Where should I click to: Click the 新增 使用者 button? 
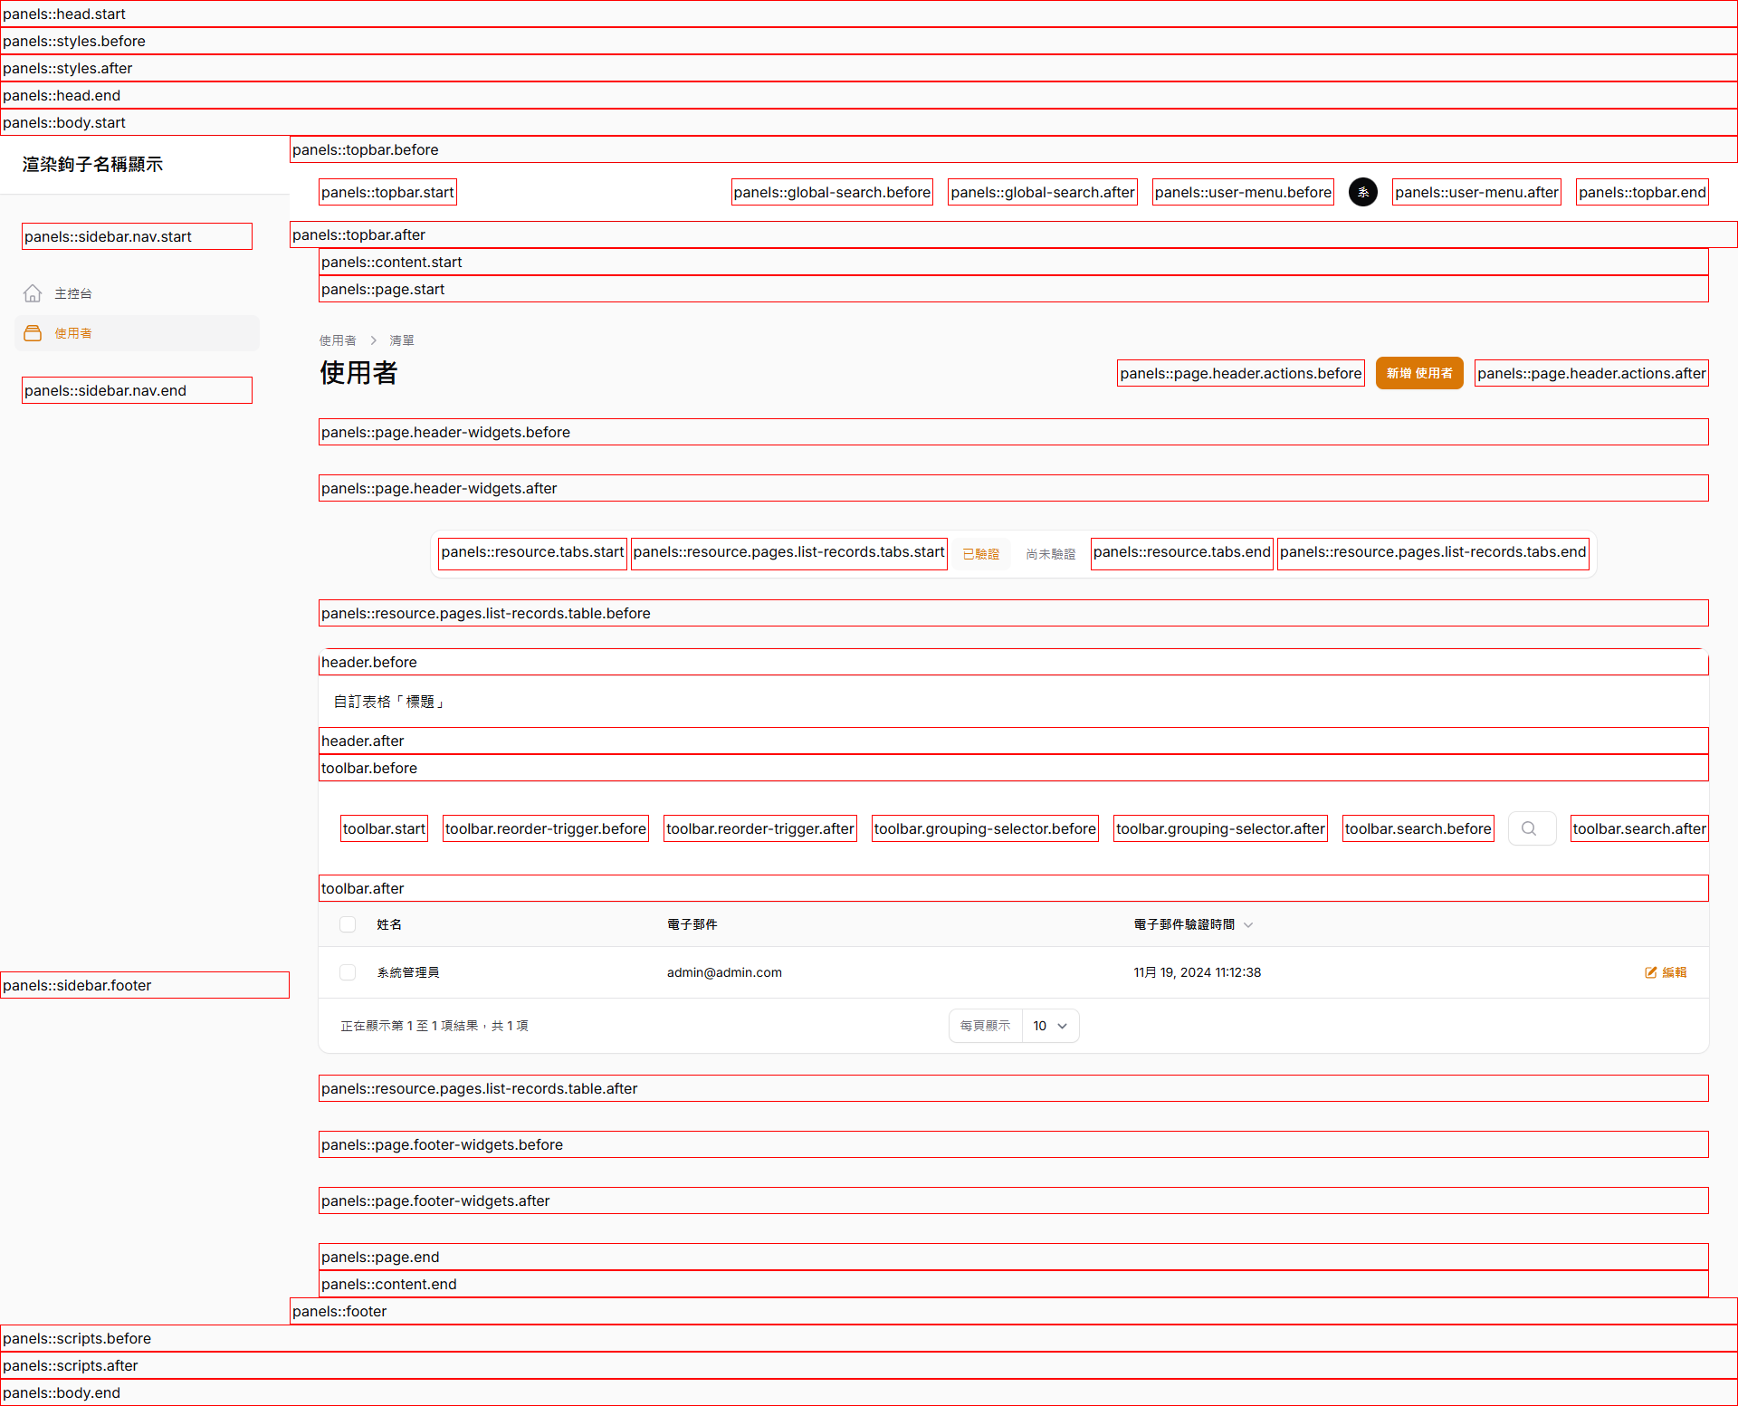(x=1419, y=373)
